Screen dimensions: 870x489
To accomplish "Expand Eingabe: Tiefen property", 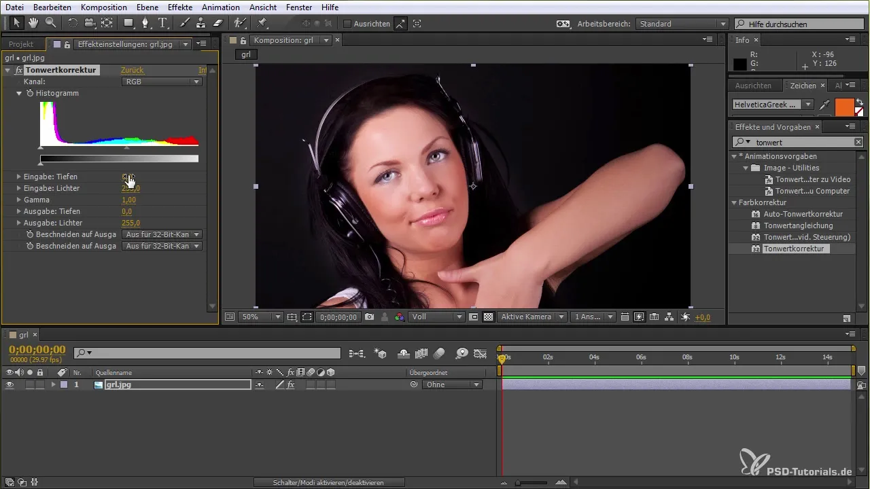I will click(x=18, y=177).
